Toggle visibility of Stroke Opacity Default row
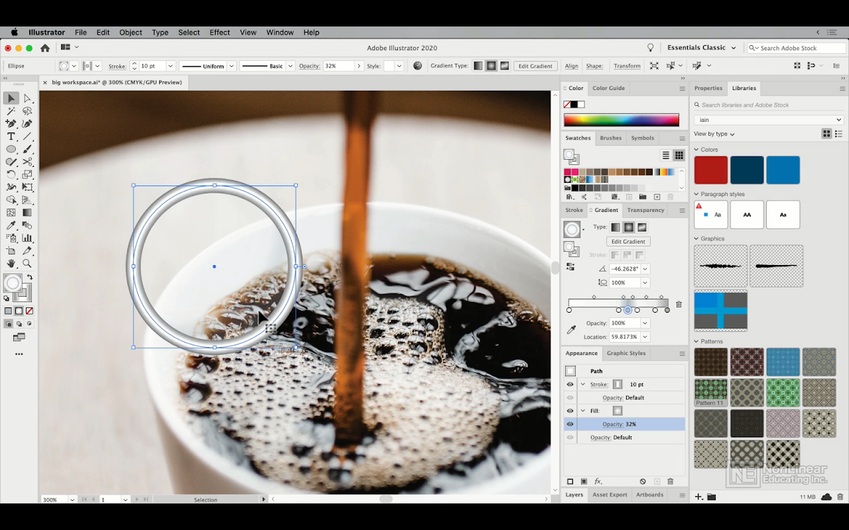The image size is (849, 530). pos(570,397)
